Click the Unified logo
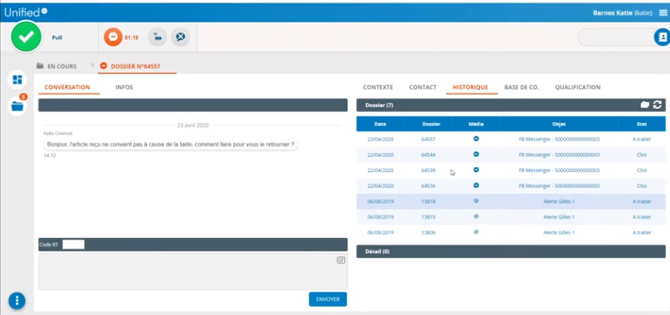 coord(25,12)
